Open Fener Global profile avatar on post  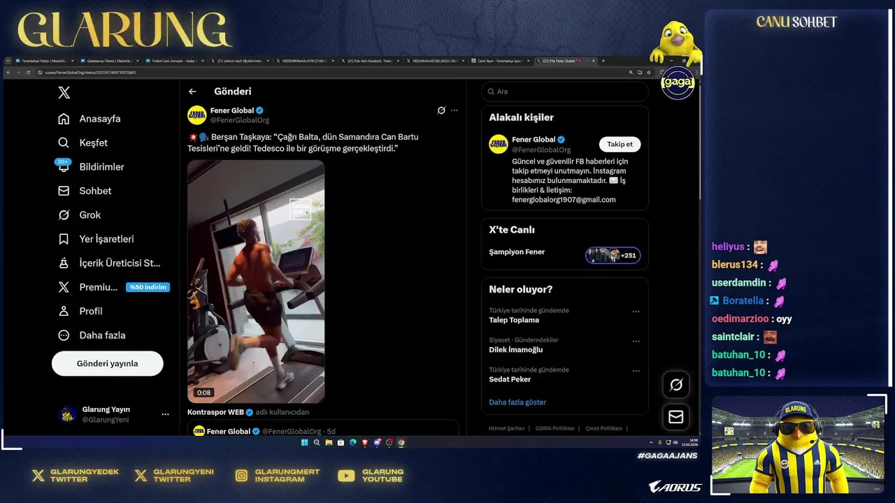pyautogui.click(x=196, y=115)
